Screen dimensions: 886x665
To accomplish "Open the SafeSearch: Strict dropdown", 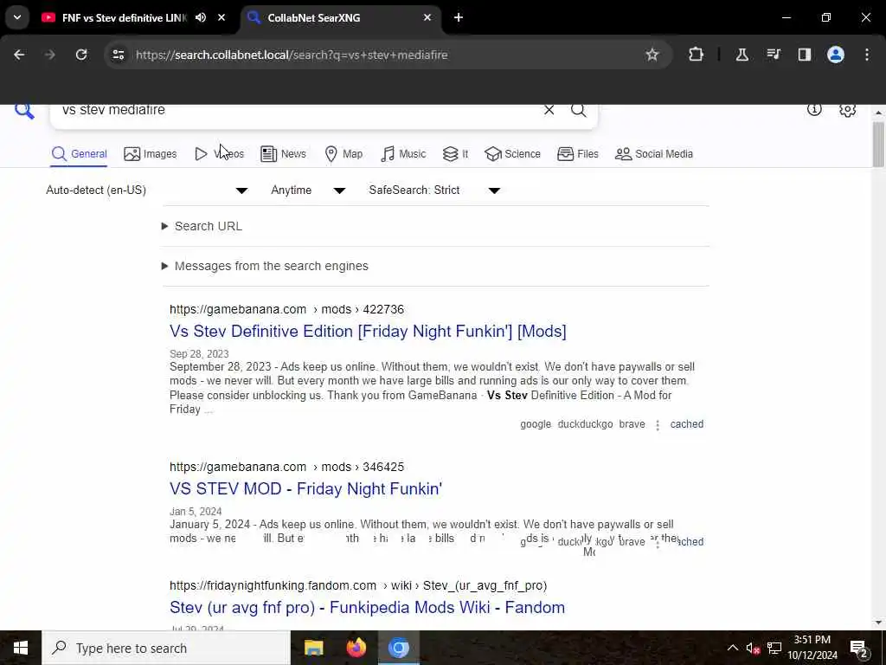I will (434, 190).
